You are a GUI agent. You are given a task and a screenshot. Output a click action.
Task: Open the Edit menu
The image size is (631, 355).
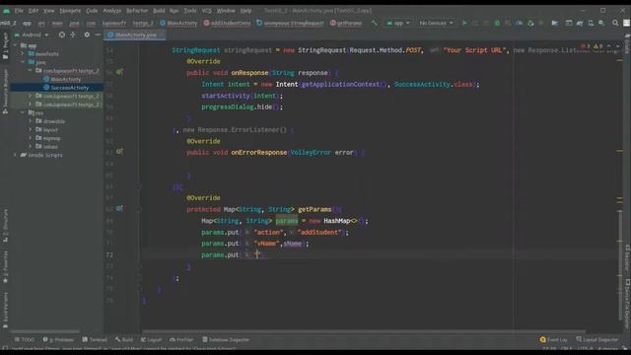point(34,11)
